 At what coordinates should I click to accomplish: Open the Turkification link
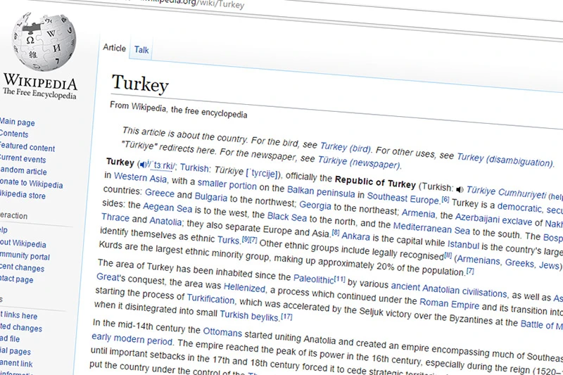coord(210,298)
